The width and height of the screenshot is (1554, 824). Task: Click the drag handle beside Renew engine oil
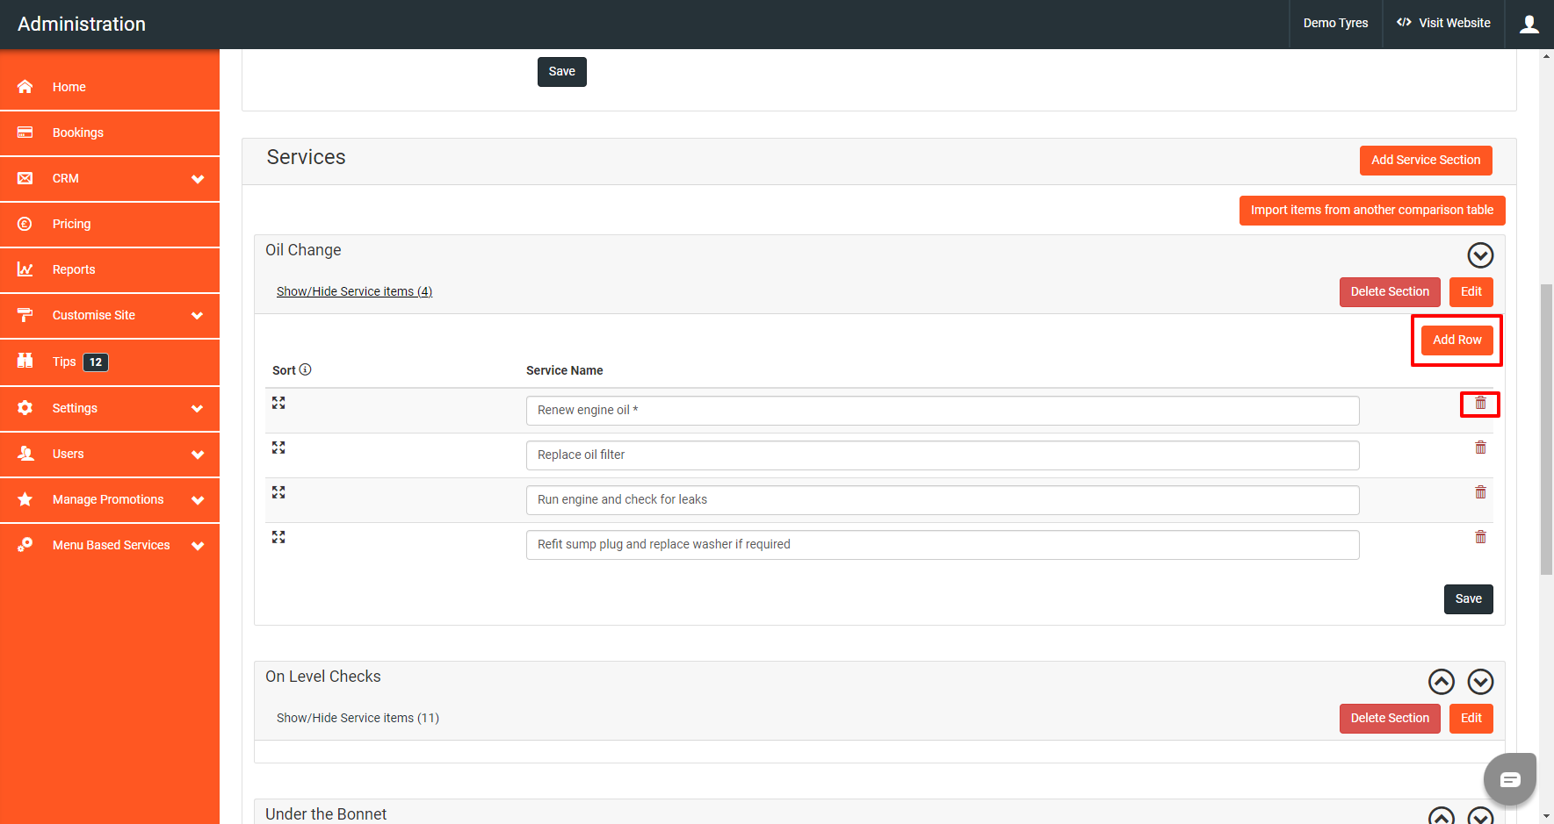(x=278, y=402)
